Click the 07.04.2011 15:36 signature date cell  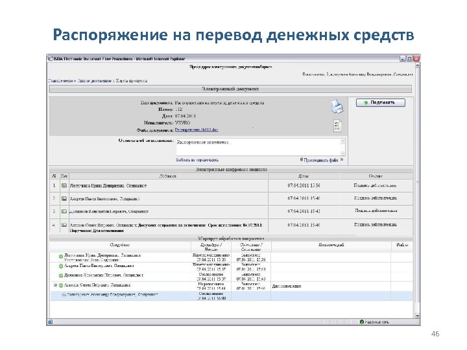pos(304,185)
